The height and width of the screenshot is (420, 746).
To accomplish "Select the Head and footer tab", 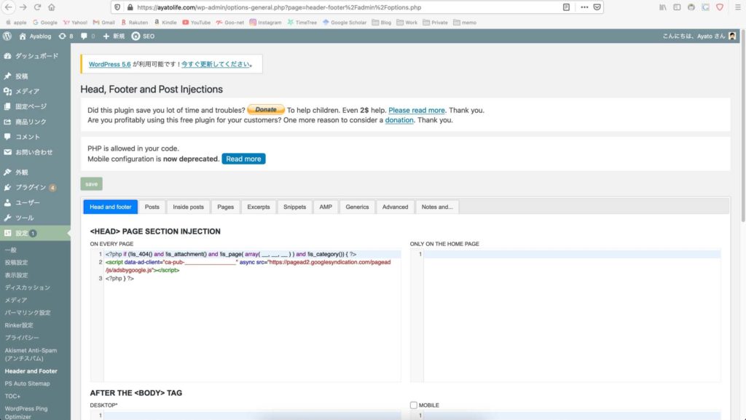I will click(111, 207).
